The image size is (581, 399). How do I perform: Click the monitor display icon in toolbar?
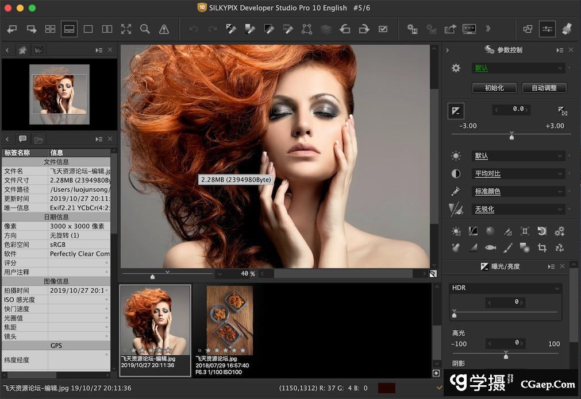470,29
